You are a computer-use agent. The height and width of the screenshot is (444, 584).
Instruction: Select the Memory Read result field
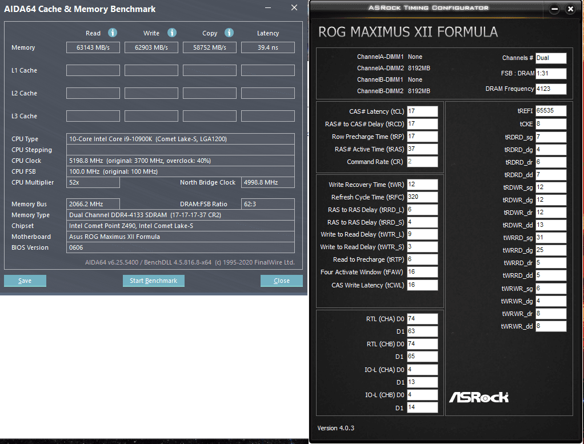click(x=93, y=47)
